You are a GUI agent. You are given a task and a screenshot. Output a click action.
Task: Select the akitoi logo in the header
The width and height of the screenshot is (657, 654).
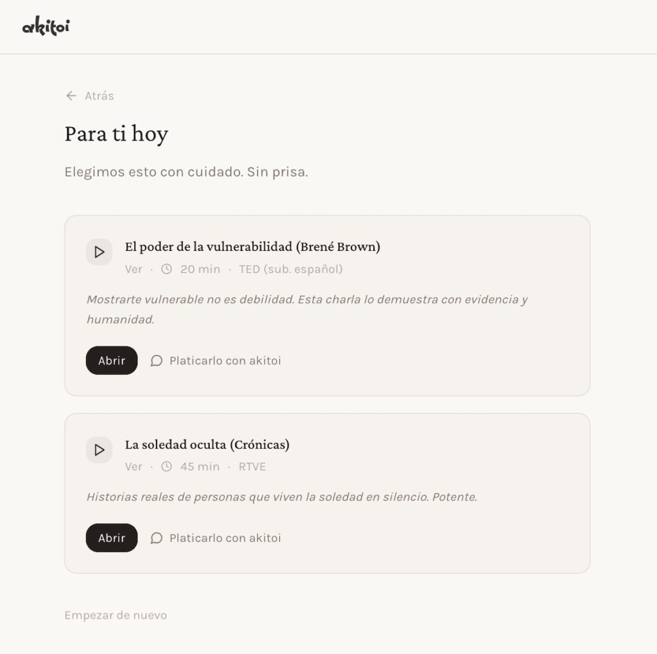coord(46,26)
